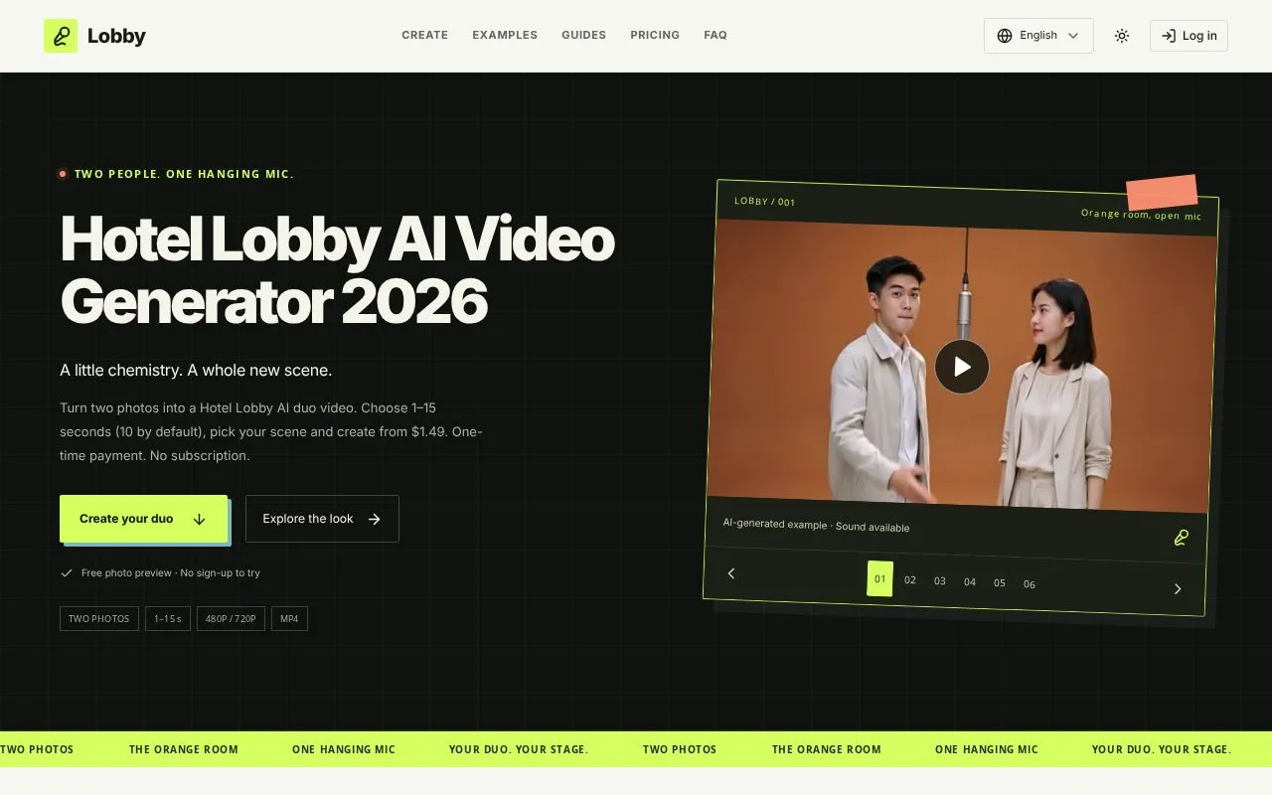Navigate to Pricing in the header
This screenshot has width=1272, height=795.
(655, 35)
